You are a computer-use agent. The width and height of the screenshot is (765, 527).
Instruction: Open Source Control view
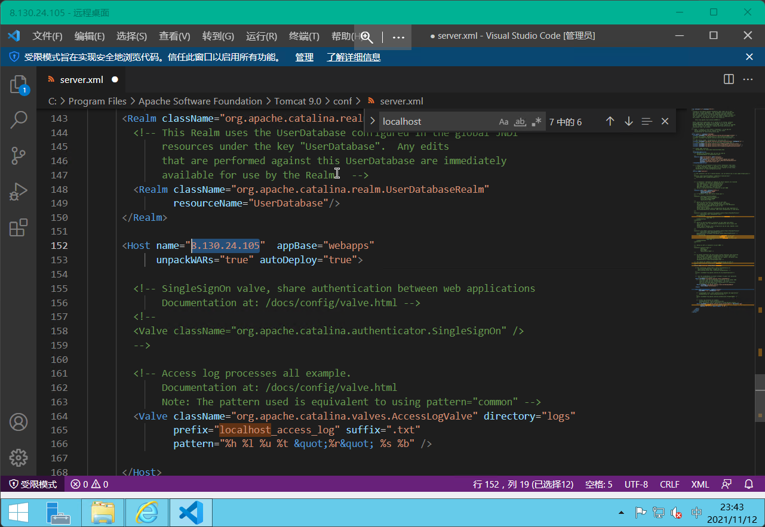point(19,156)
